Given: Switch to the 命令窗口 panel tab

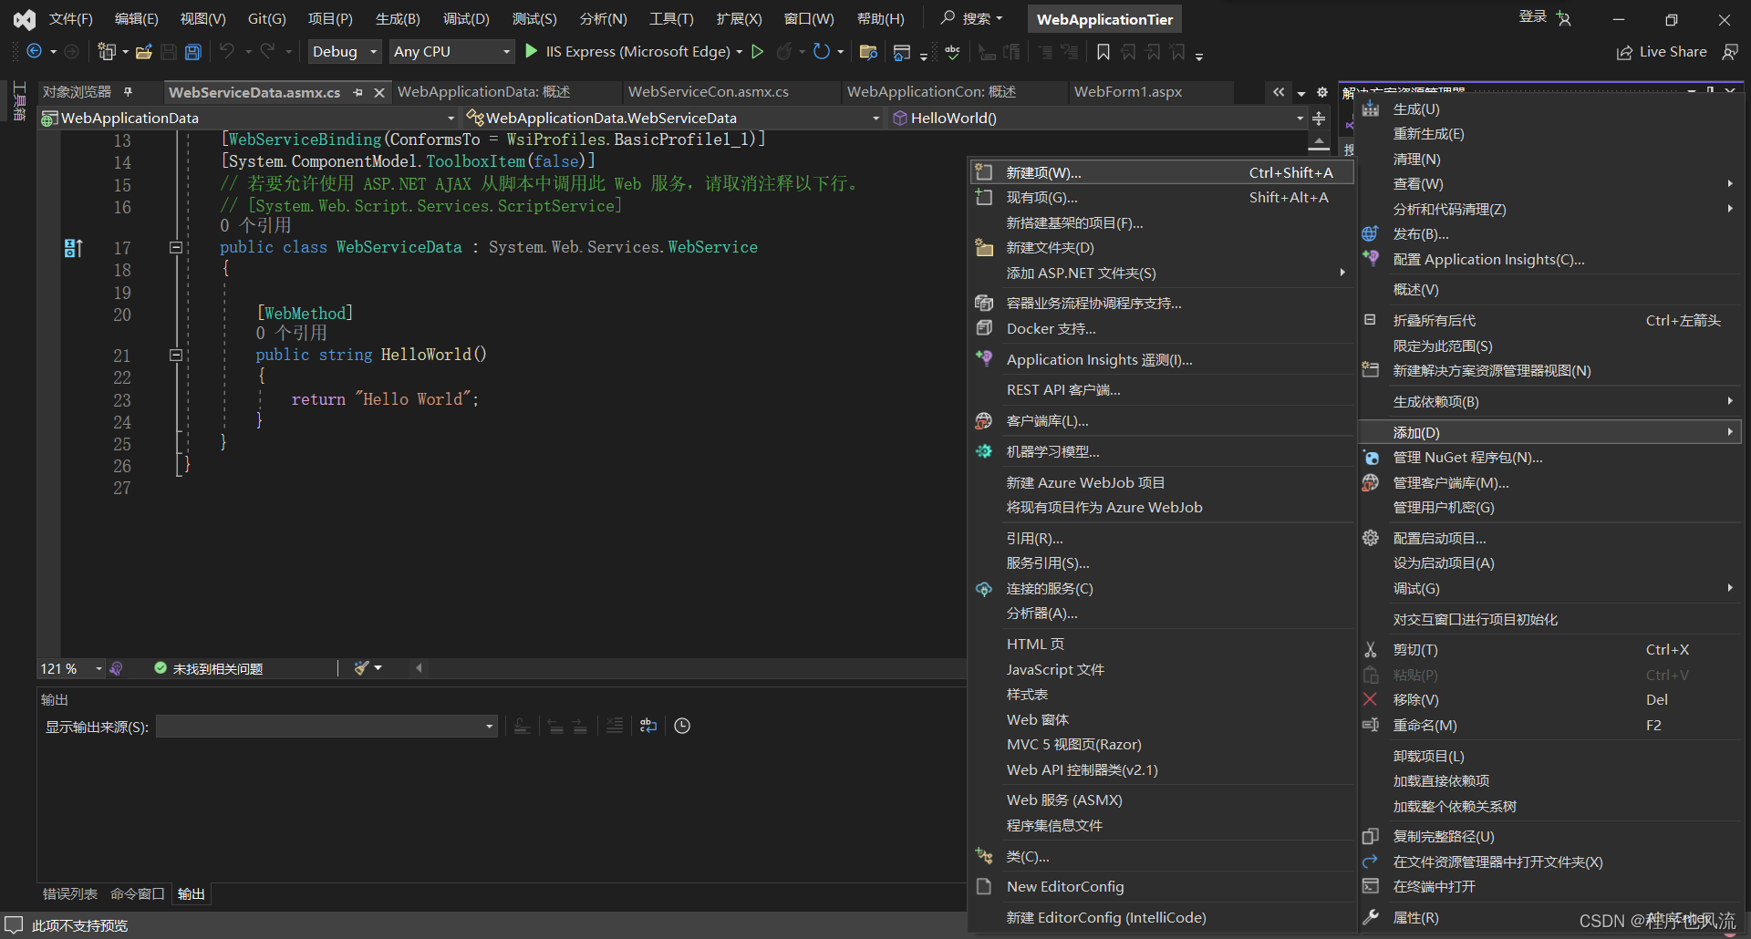Looking at the screenshot, I should pos(138,893).
